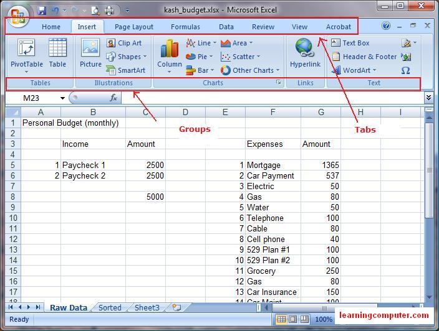
Task: Click the Office button logo
Action: pyautogui.click(x=18, y=17)
